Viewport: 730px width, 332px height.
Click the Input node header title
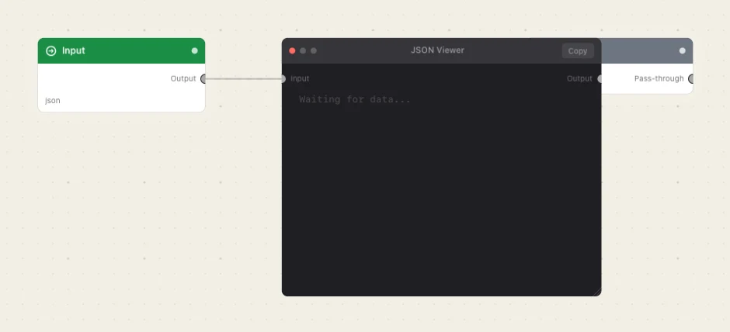[x=74, y=50]
